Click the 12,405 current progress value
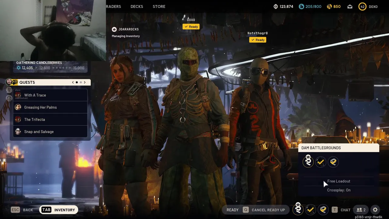The image size is (389, 219). (27, 68)
